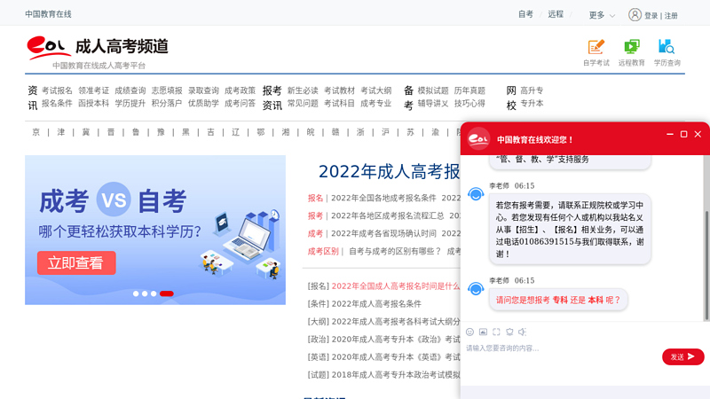Image resolution: width=710 pixels, height=399 pixels.
Task: Click the emoji icon in chat toolbar
Action: click(x=469, y=332)
